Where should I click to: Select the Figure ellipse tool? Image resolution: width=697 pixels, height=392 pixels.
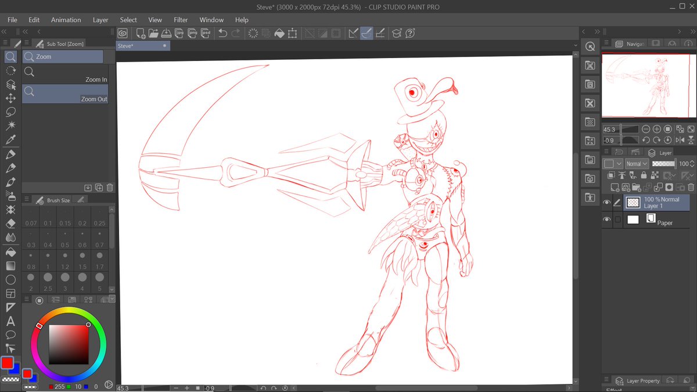click(10, 279)
